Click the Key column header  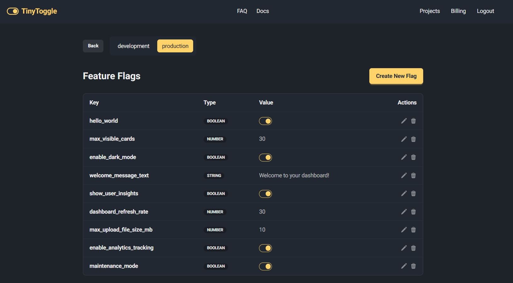(94, 103)
